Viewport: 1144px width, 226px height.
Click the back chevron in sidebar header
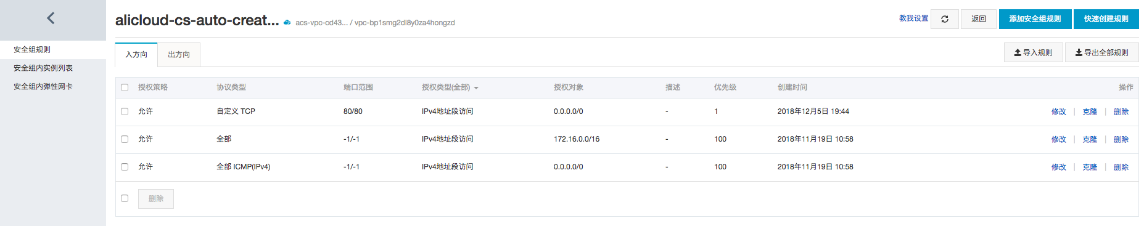point(51,18)
